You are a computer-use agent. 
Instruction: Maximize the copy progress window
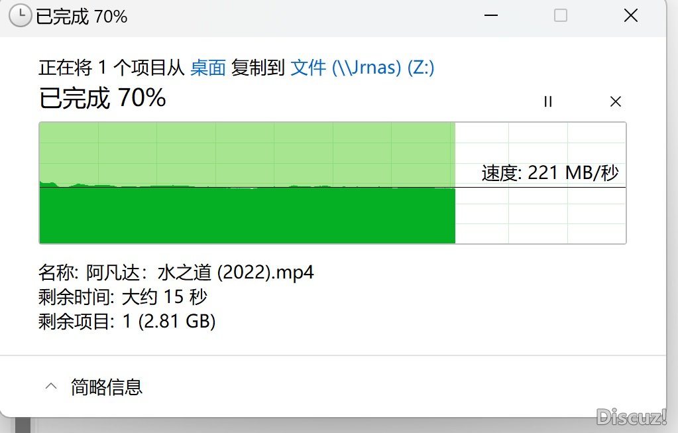(561, 15)
